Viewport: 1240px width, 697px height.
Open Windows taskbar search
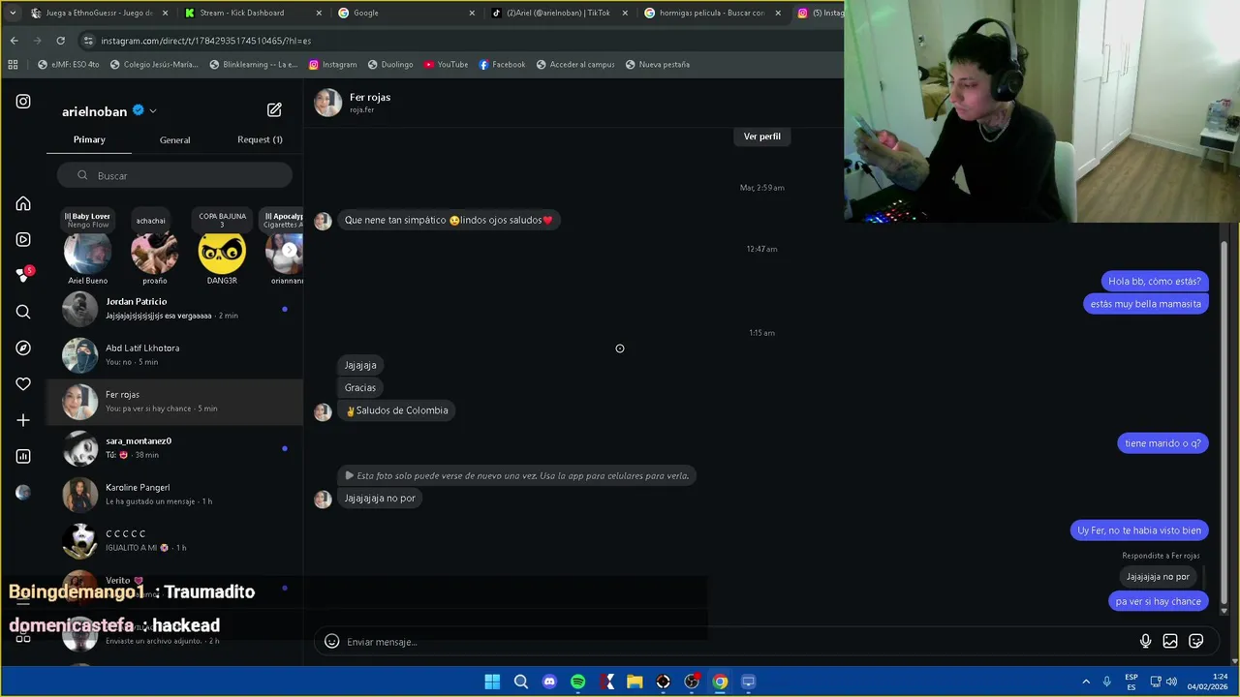click(520, 682)
